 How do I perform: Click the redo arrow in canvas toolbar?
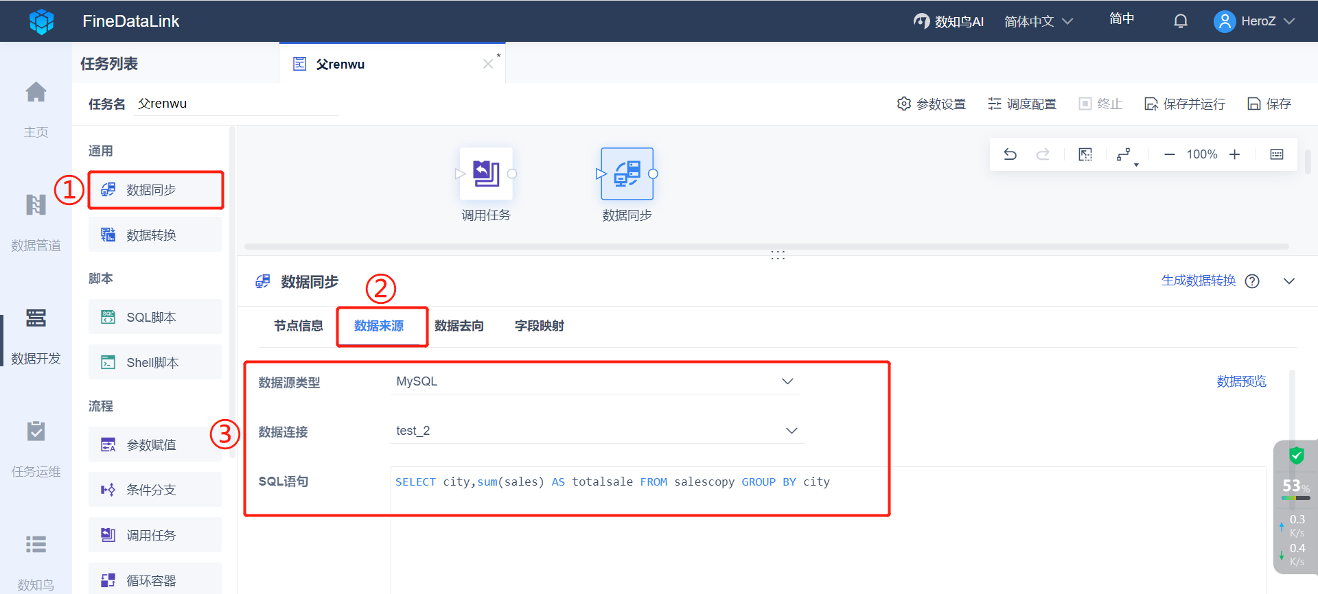point(1043,154)
